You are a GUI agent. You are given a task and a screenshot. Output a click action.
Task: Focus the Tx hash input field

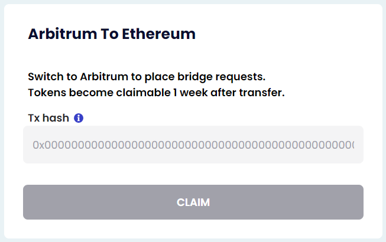pos(193,145)
